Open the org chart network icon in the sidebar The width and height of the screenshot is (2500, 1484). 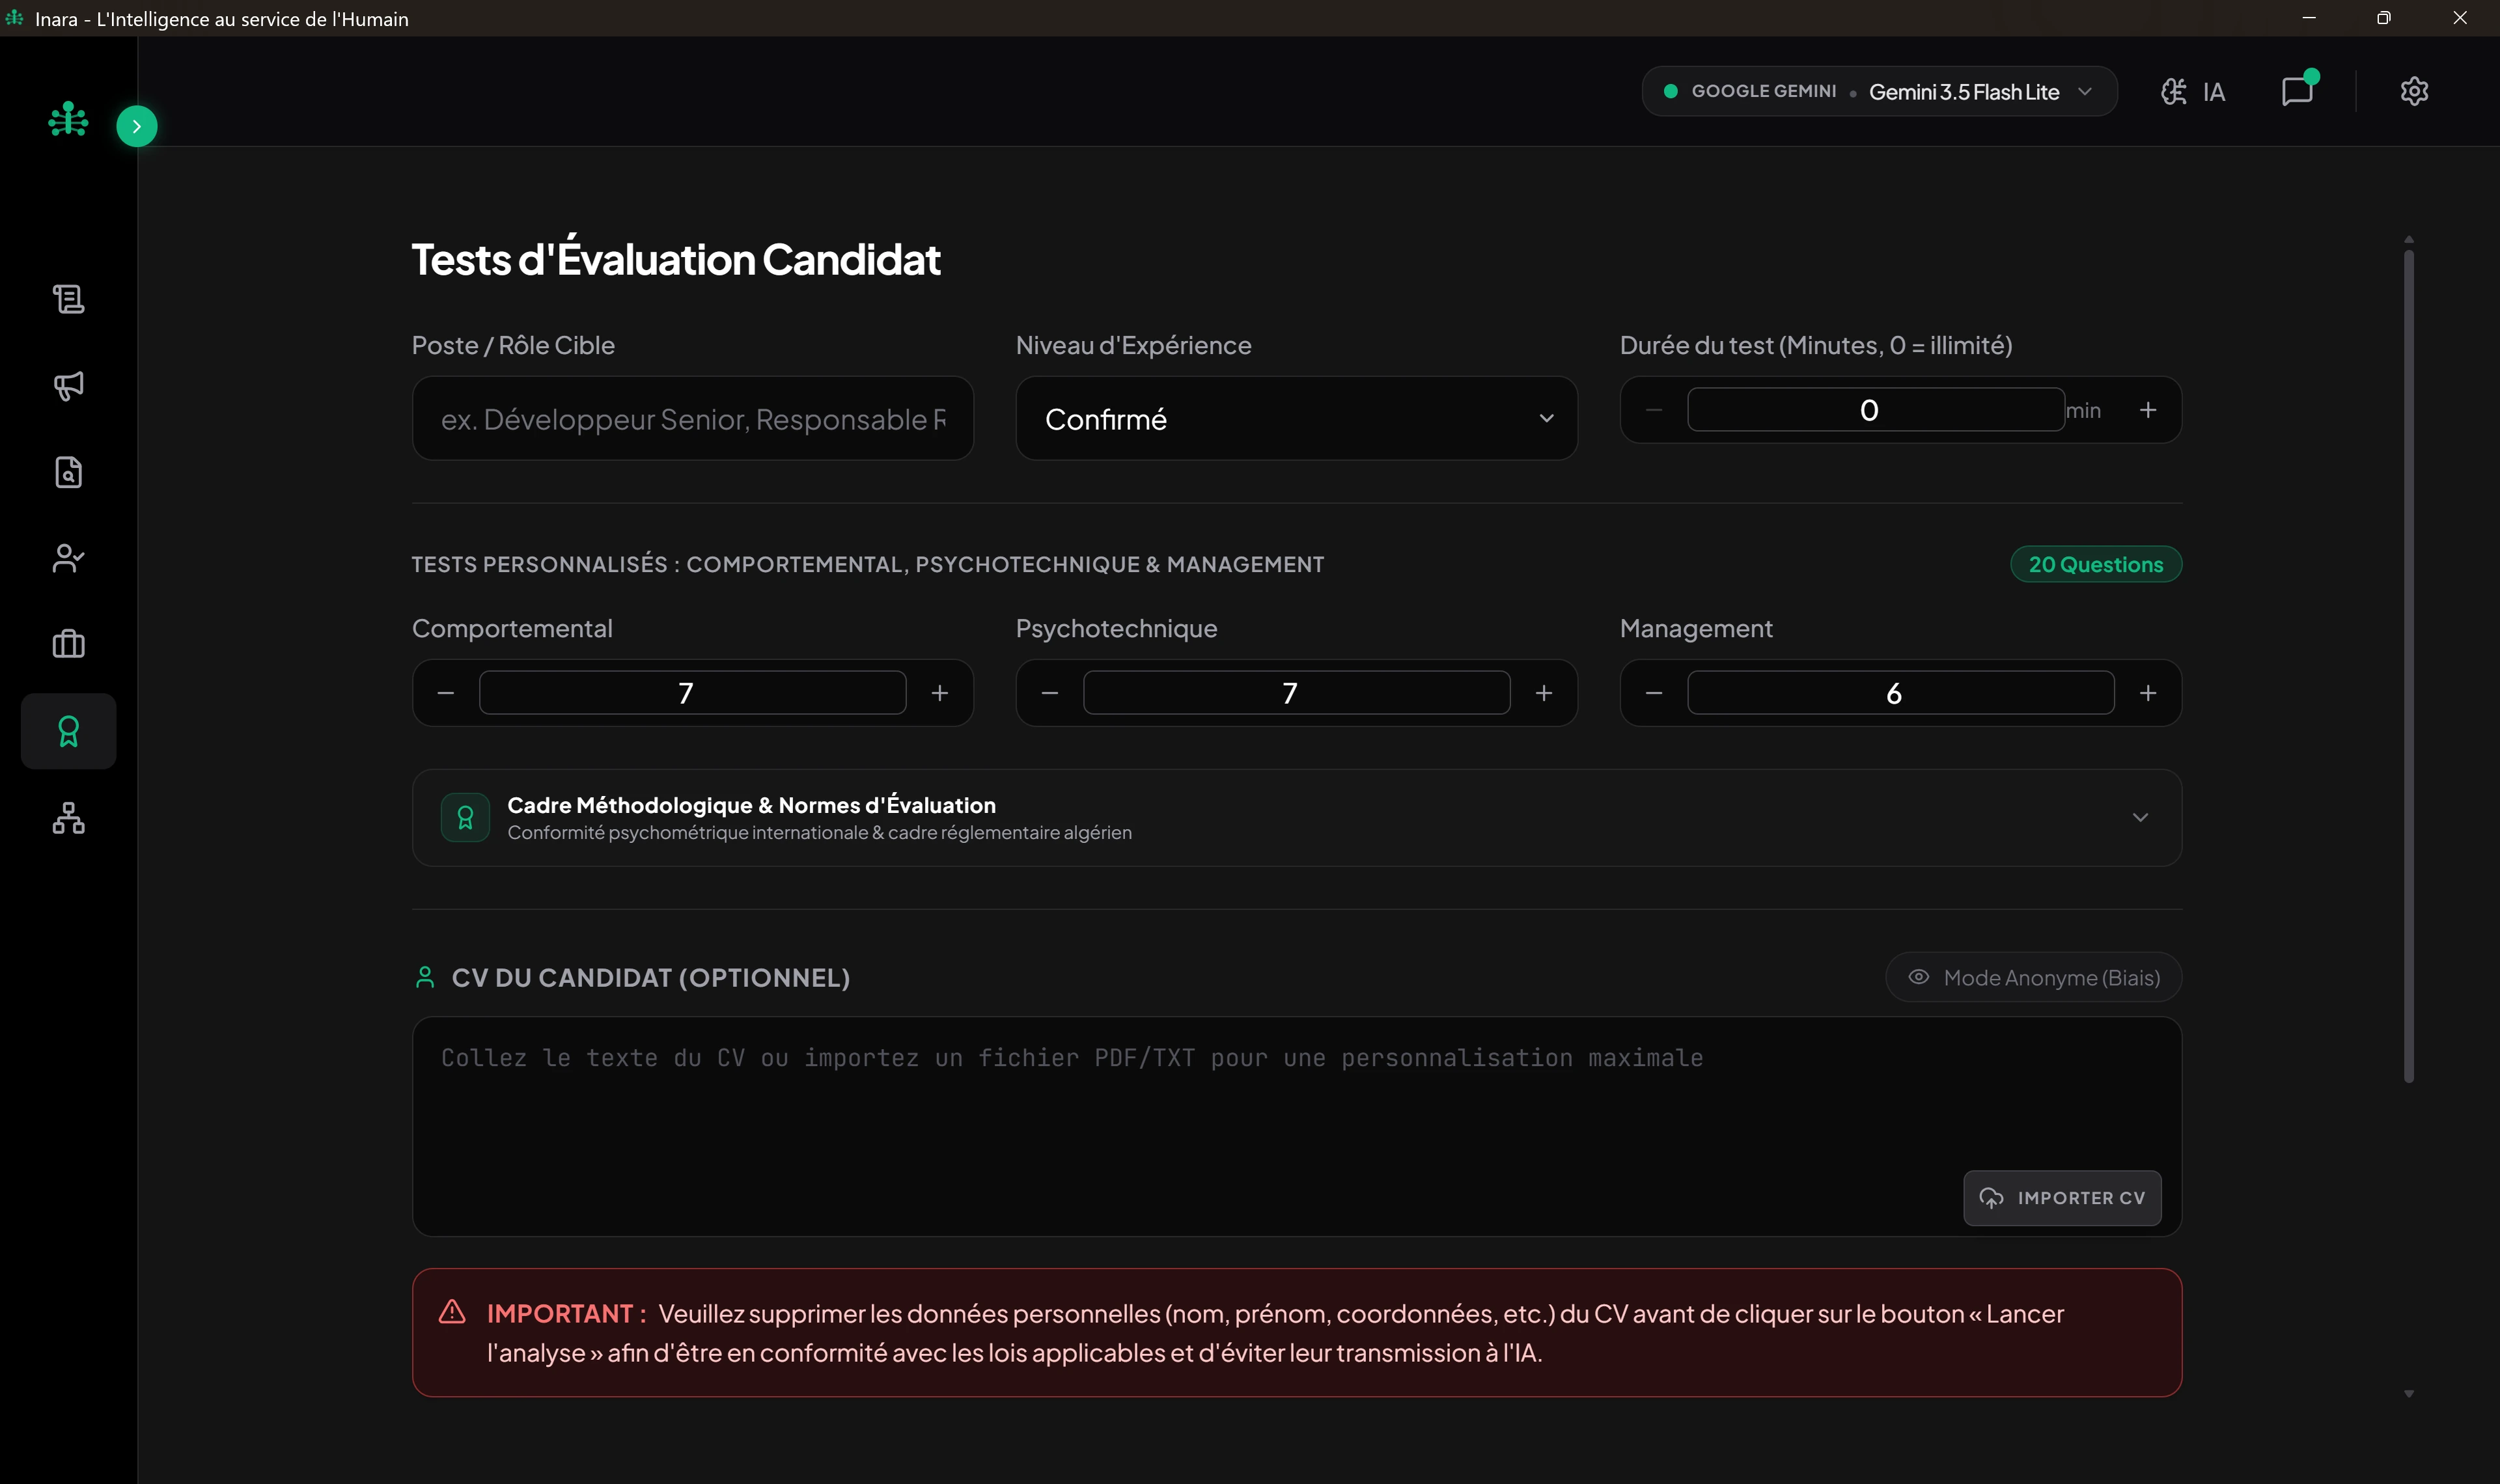point(68,818)
